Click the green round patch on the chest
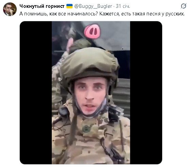Image resolution: width=187 pixels, height=167 pixels. pos(86,129)
